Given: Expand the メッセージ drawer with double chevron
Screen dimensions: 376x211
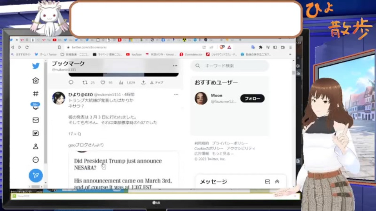Looking at the screenshot, I should (277, 182).
